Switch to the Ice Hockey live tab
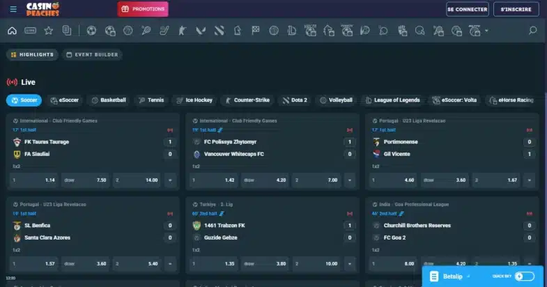547x287 pixels. tap(194, 100)
